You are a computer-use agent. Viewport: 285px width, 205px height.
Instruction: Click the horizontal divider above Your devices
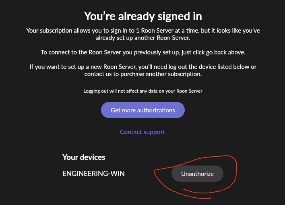[x=143, y=144]
